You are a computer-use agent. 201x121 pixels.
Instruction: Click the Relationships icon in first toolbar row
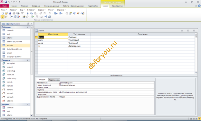coord(74,13)
